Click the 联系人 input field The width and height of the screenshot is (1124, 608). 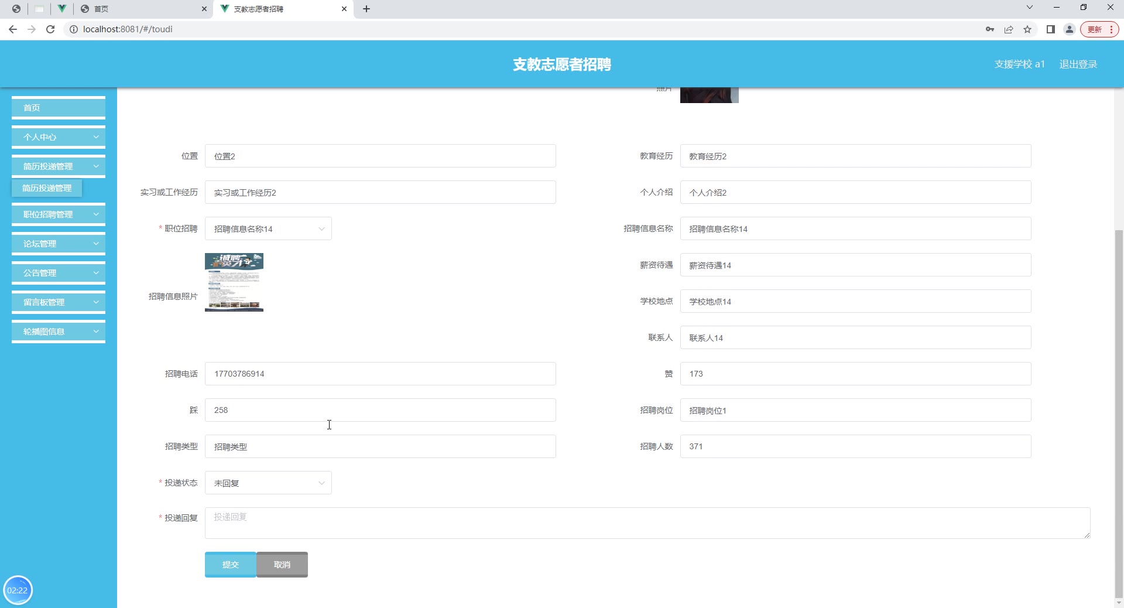[855, 337]
